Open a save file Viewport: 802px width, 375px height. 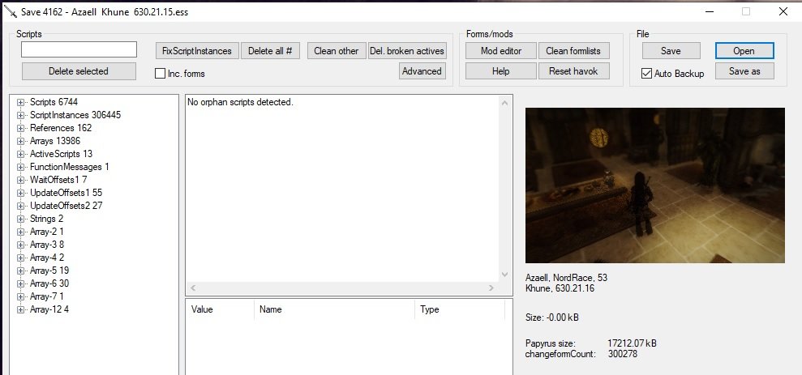744,51
